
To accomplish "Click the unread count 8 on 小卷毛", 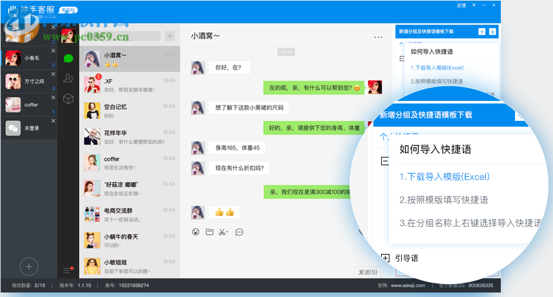I will point(53,65).
